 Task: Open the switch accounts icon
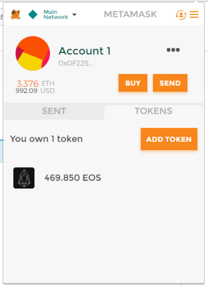181,15
